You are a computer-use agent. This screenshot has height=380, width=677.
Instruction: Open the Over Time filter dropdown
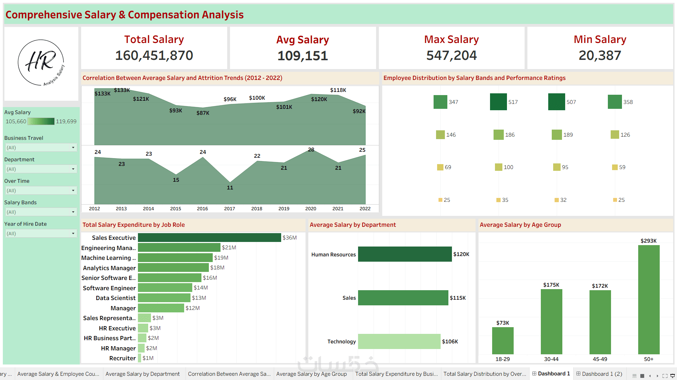(41, 191)
